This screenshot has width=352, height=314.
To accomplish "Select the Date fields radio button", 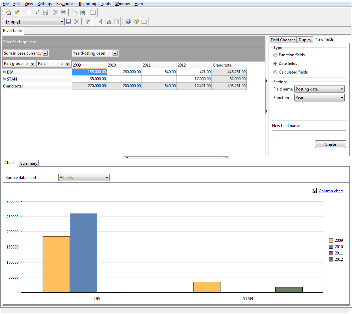I will click(x=275, y=63).
